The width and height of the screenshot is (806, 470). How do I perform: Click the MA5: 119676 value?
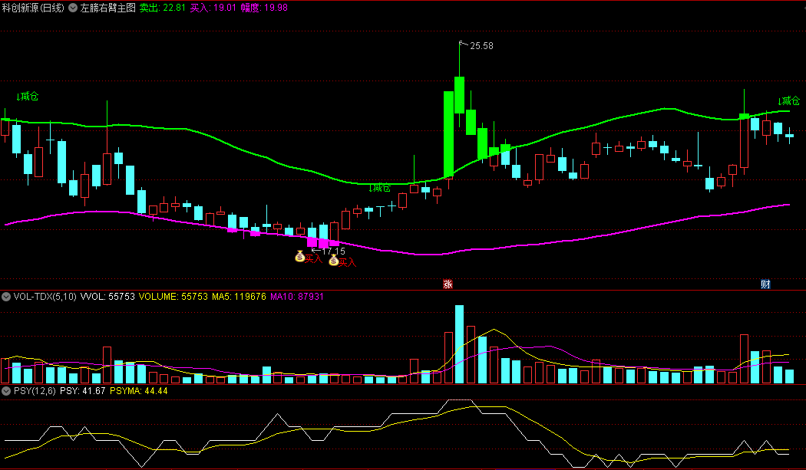(x=239, y=297)
